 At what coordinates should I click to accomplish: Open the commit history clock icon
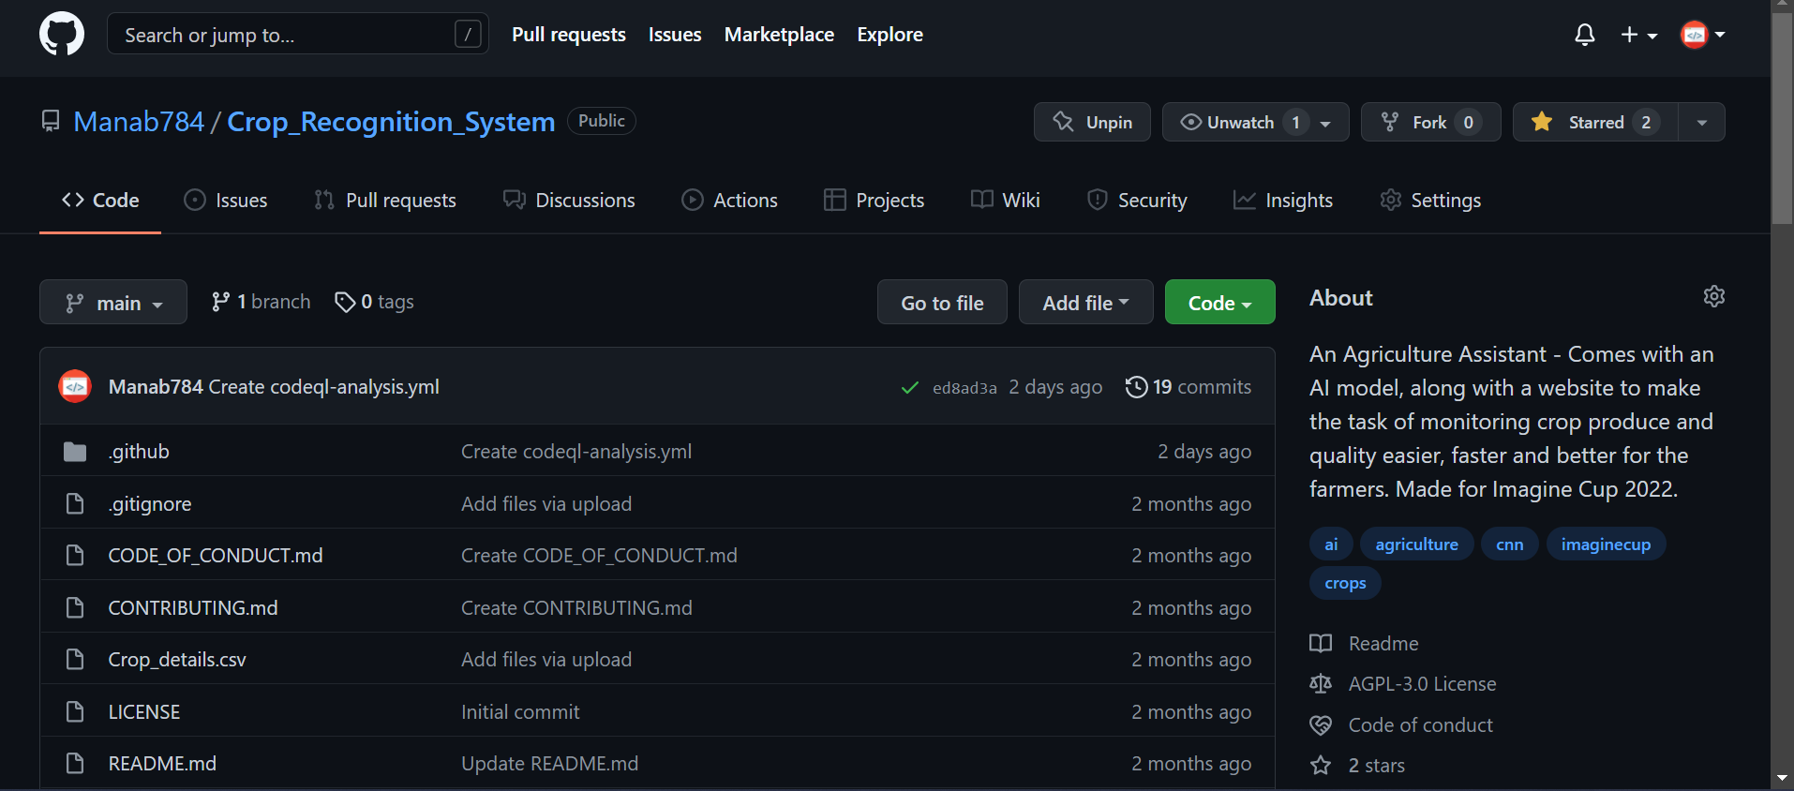(x=1136, y=387)
